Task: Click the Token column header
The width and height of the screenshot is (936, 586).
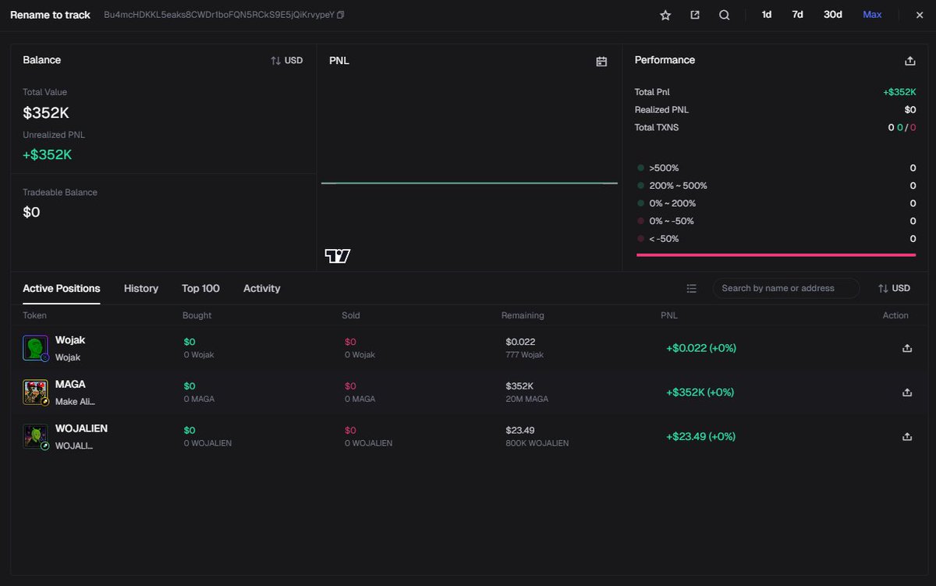Action: [x=34, y=315]
